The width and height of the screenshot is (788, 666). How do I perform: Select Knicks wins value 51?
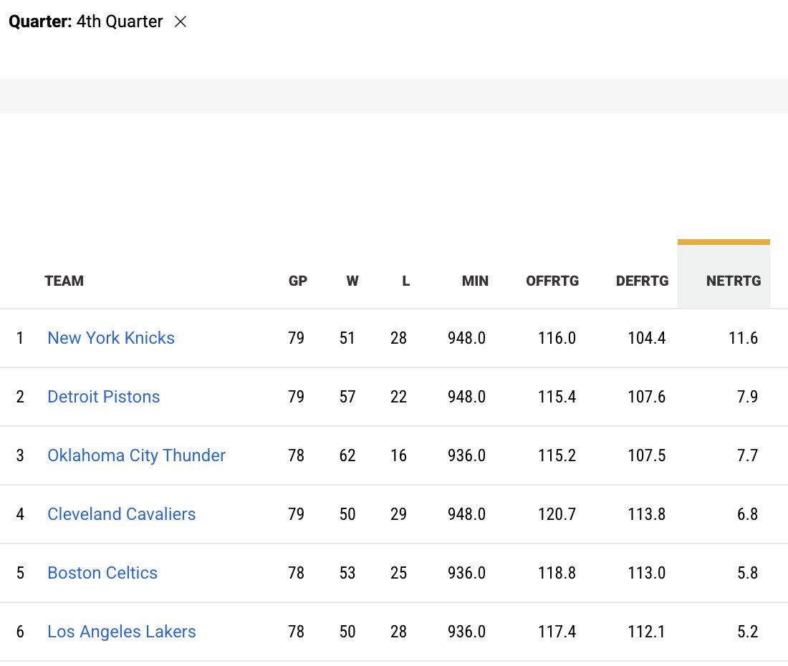347,338
